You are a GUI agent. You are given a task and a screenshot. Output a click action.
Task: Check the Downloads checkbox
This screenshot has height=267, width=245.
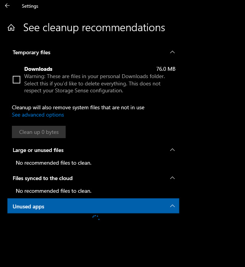point(17,80)
